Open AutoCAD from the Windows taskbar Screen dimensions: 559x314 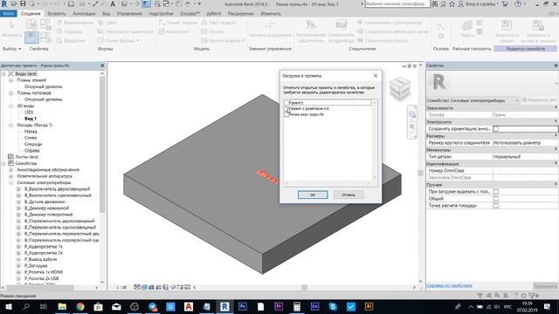[x=189, y=306]
